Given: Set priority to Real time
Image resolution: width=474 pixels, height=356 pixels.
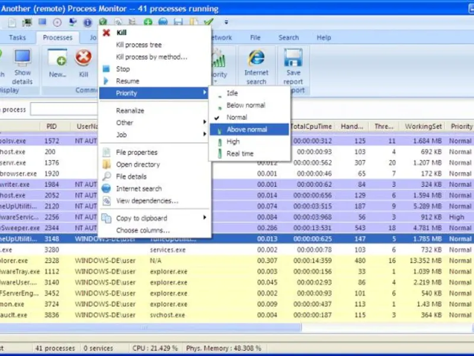Looking at the screenshot, I should 249,154.
